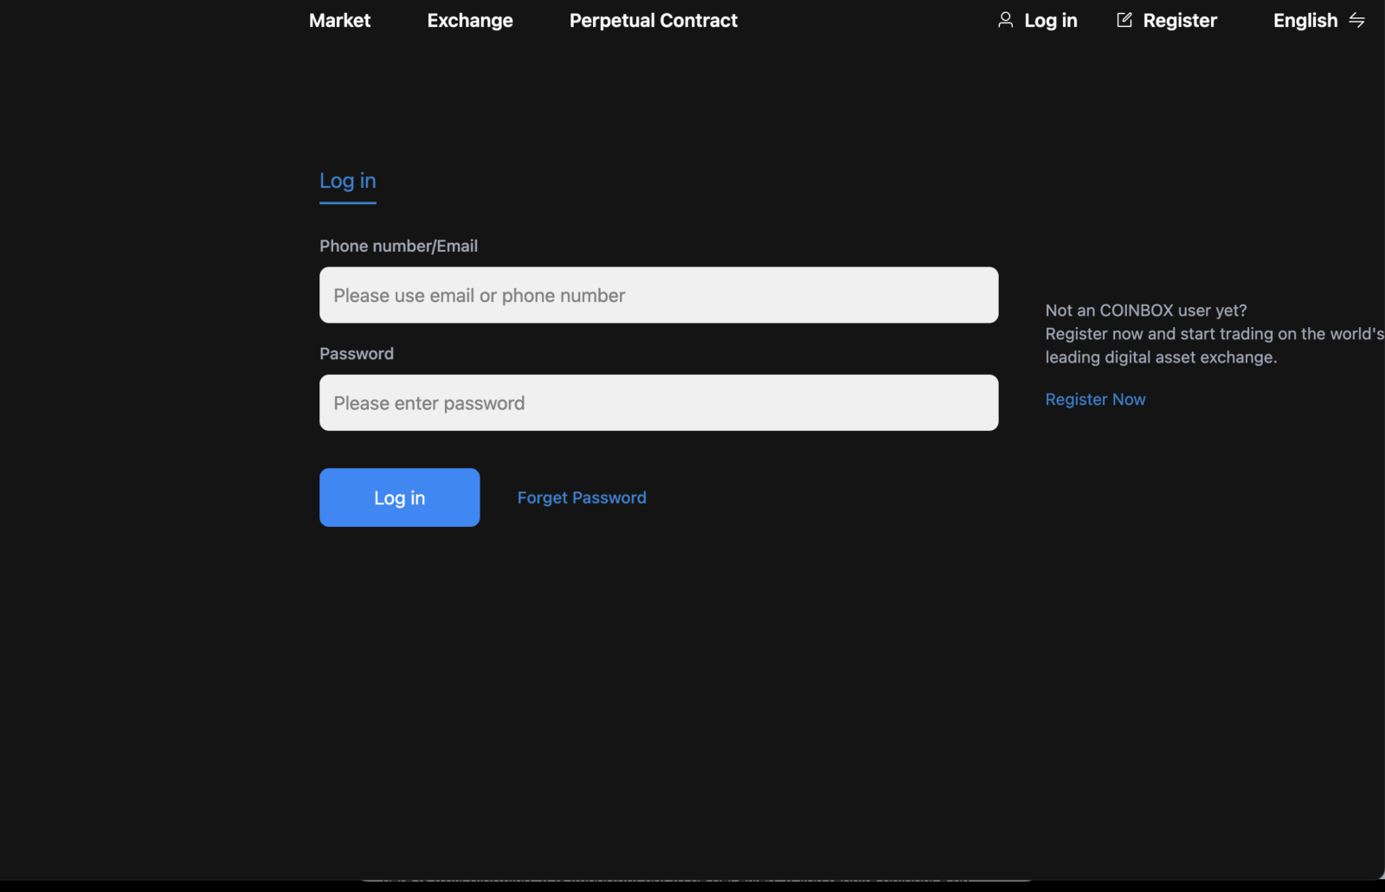Click the Phone number/Email label
Viewport: 1385px width, 892px height.
point(398,247)
